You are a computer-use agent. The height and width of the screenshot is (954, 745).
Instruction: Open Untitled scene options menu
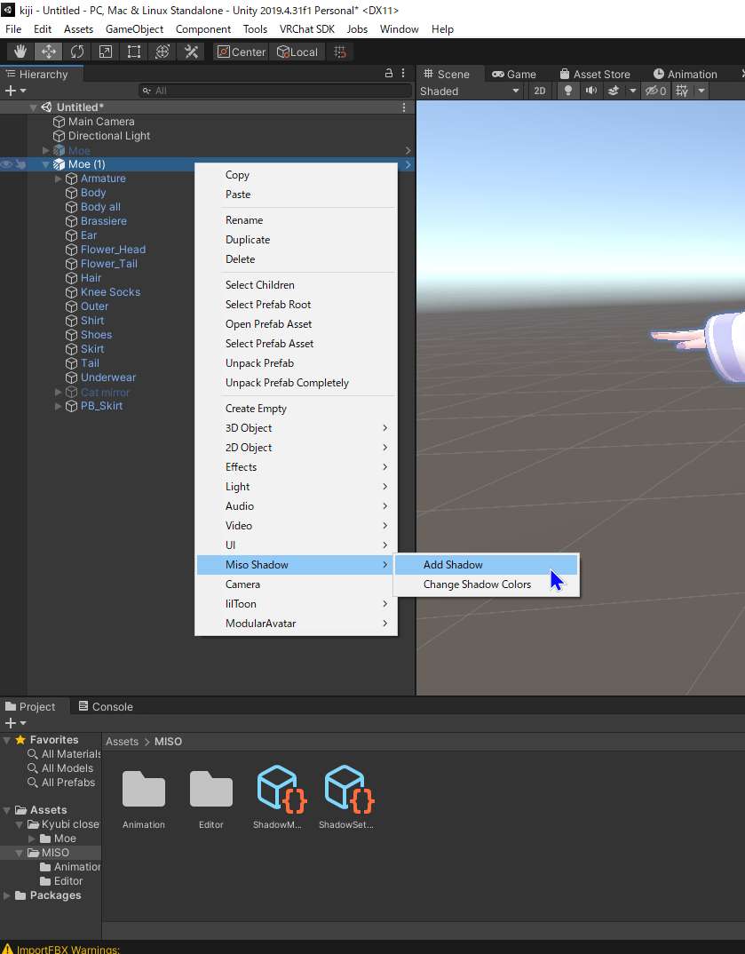click(x=404, y=107)
